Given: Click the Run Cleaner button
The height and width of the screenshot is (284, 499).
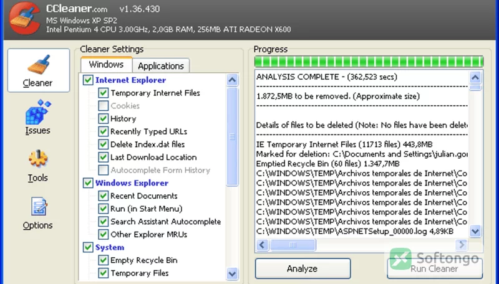Looking at the screenshot, I should click(x=435, y=268).
